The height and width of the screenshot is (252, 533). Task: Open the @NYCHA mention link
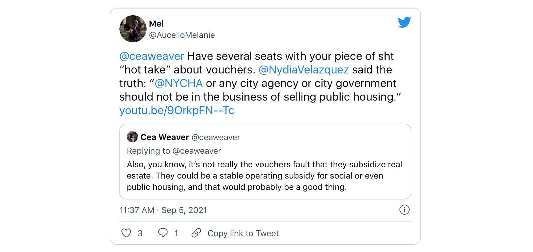point(179,83)
